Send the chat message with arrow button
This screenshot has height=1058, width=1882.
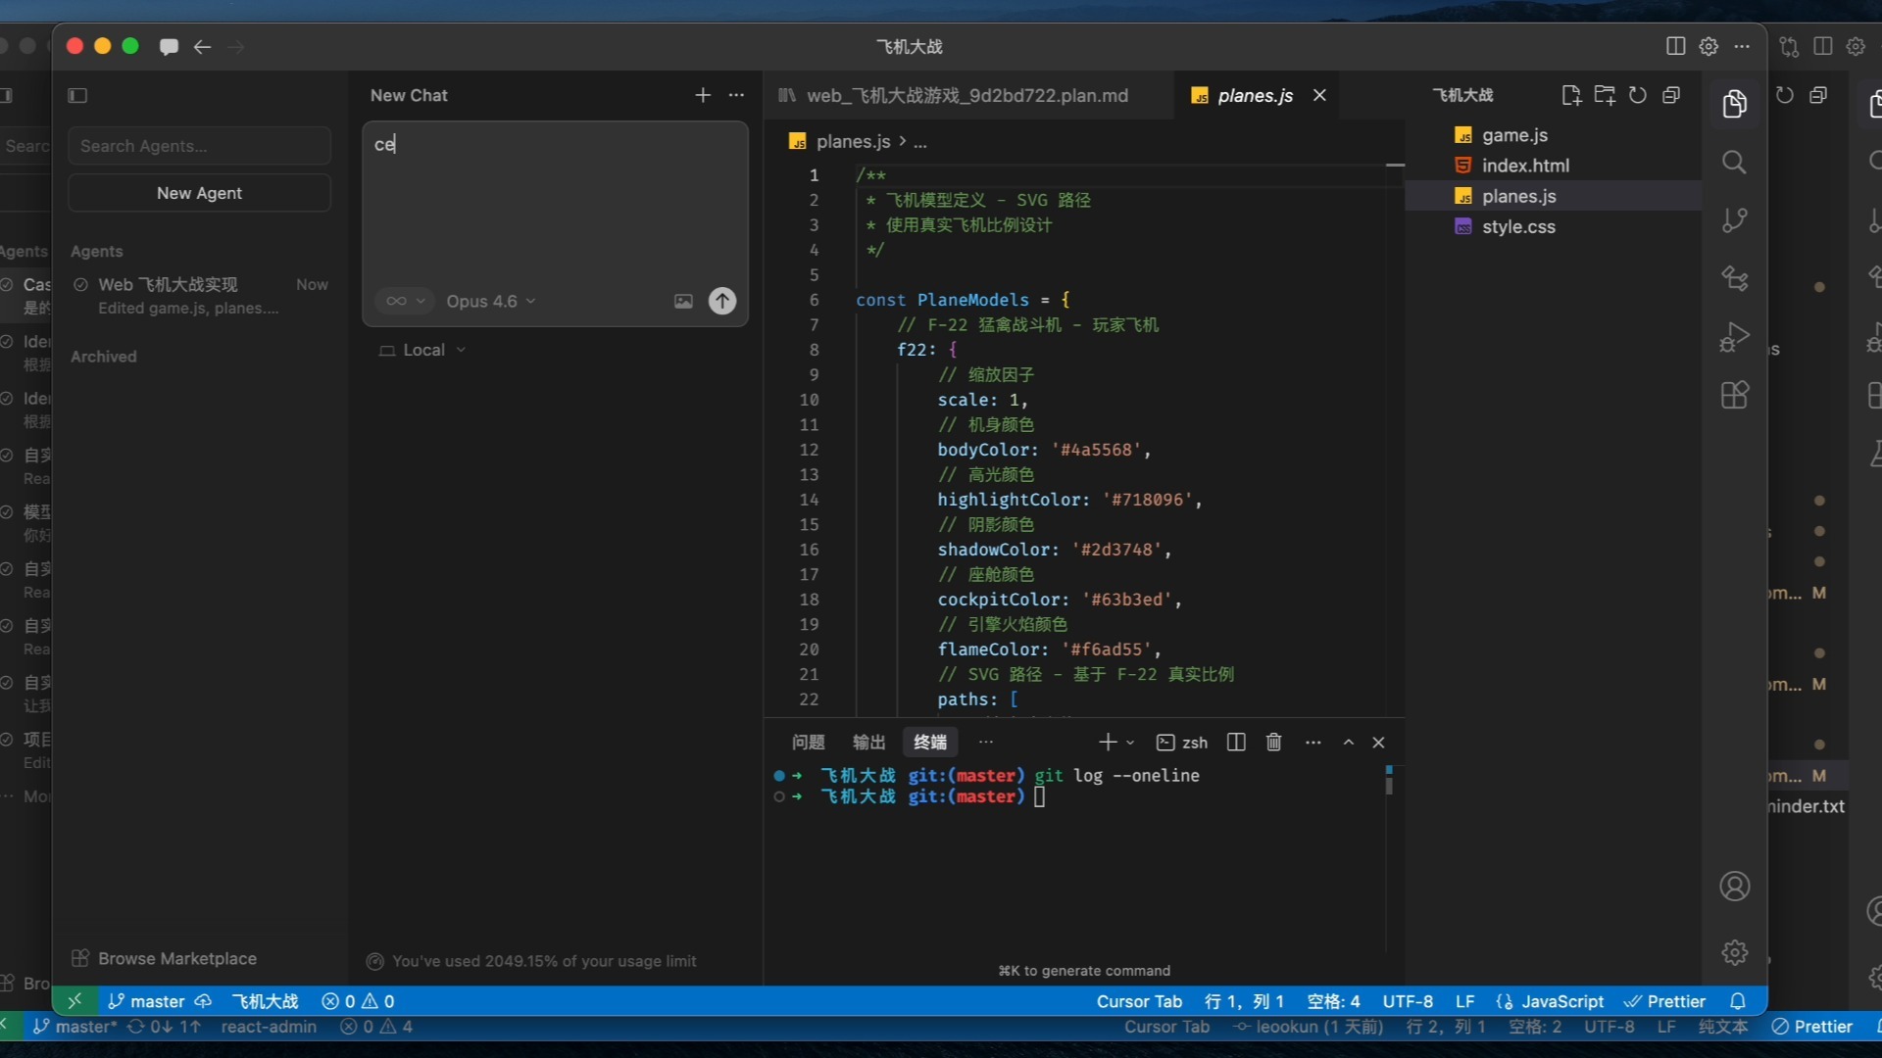722,301
